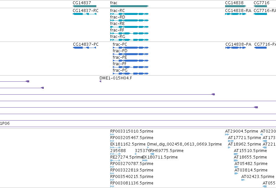Screen dimensions: 276x188
Task: Select the AT03814.5prime EST feature
Action: tap(236, 174)
